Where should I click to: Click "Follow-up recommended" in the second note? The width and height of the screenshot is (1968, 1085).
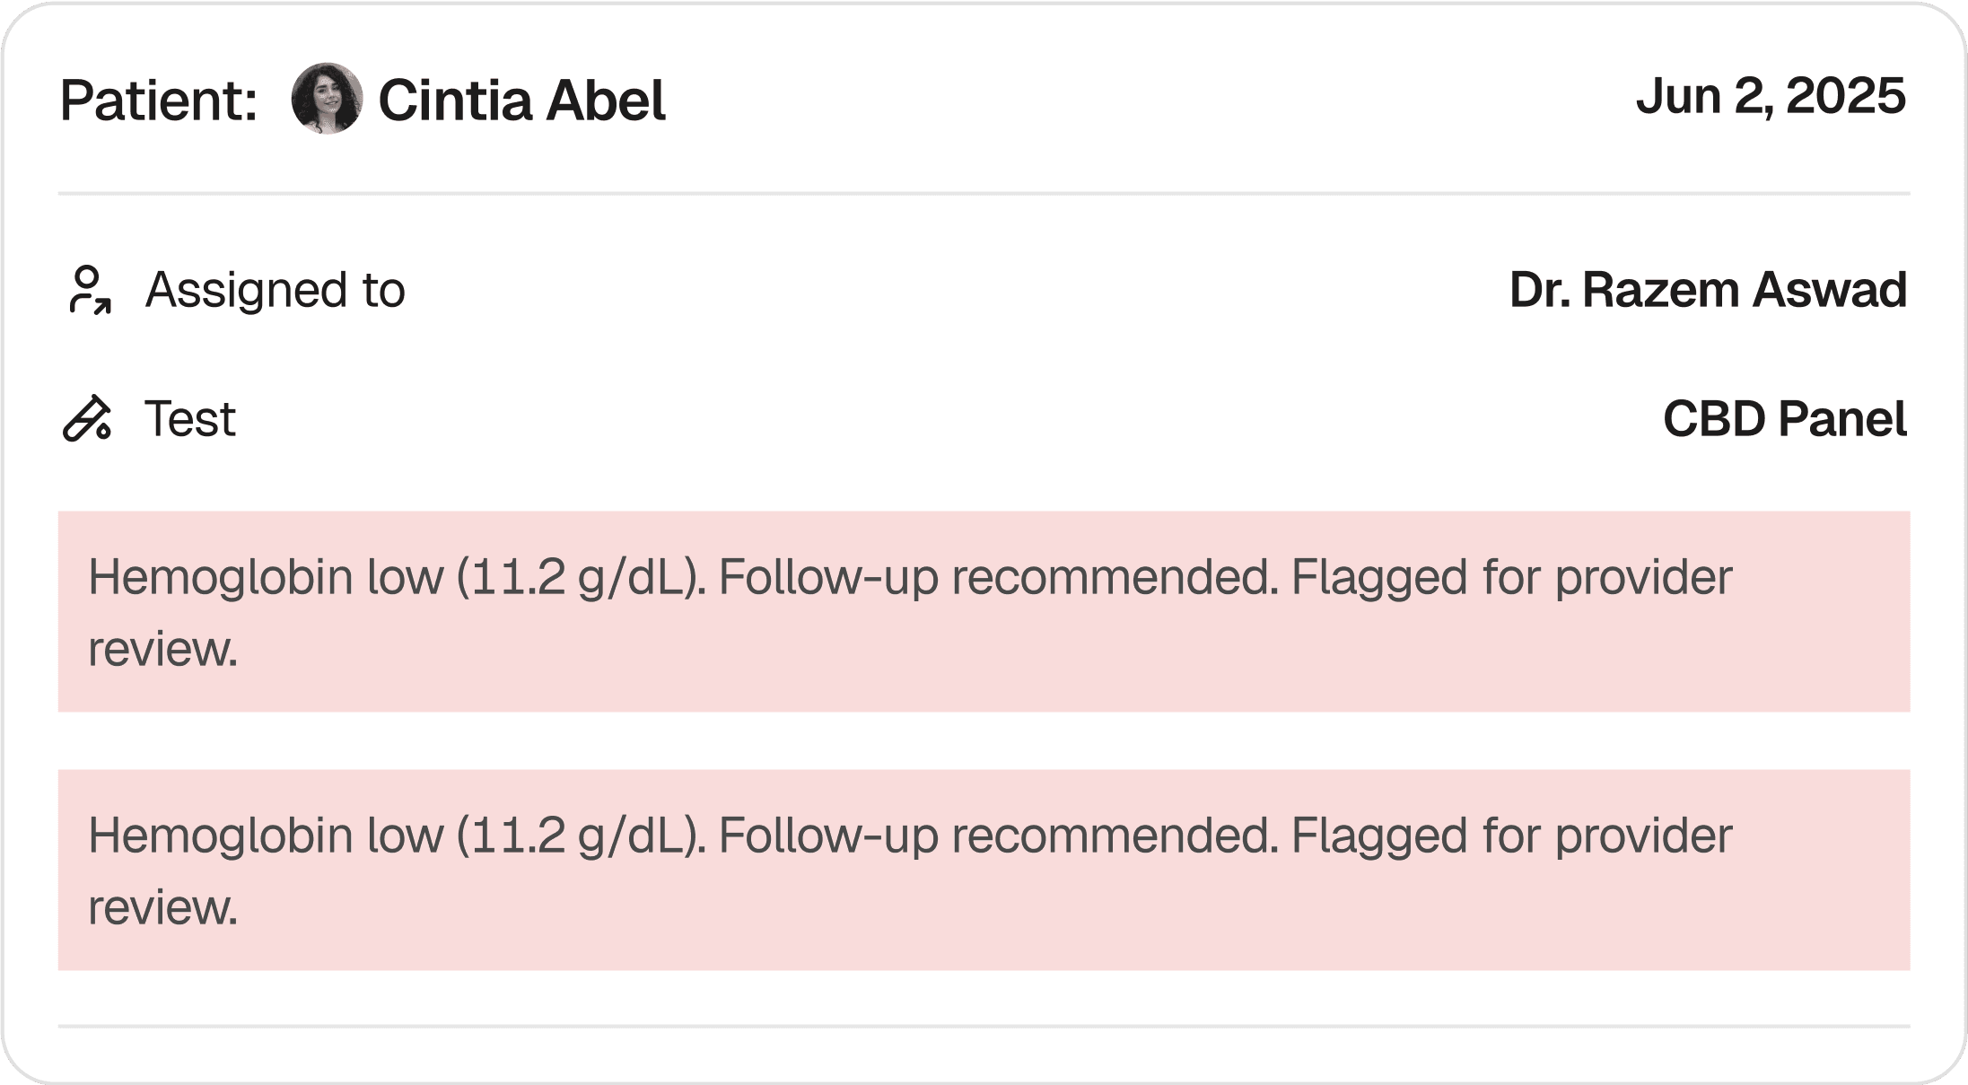click(x=997, y=835)
